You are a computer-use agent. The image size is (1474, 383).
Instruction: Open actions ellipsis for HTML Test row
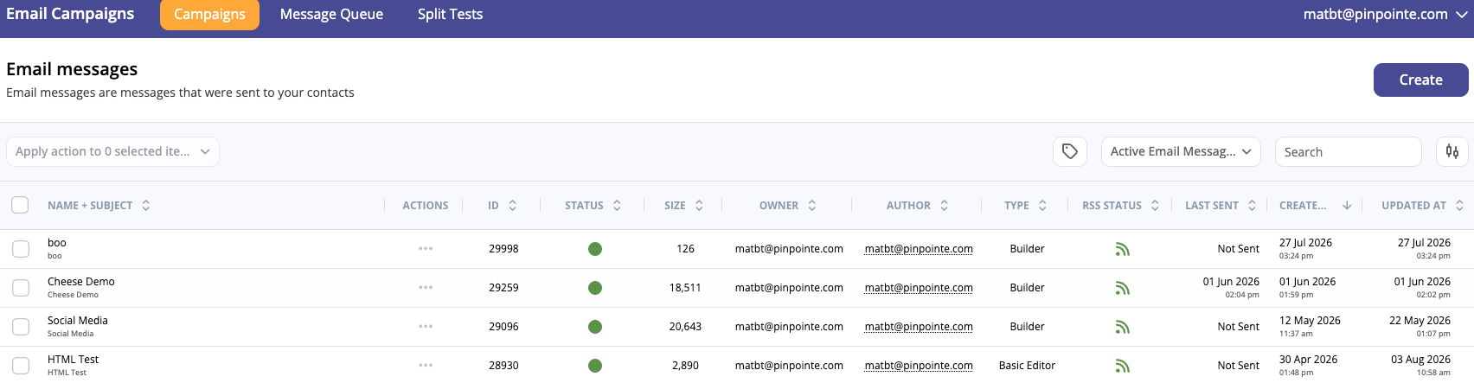426,366
